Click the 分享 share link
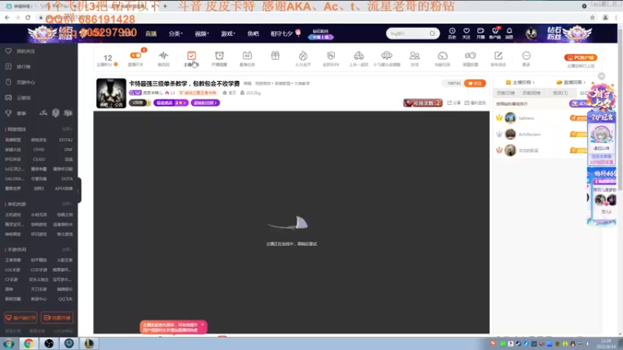This screenshot has height=350, width=623. click(x=454, y=103)
